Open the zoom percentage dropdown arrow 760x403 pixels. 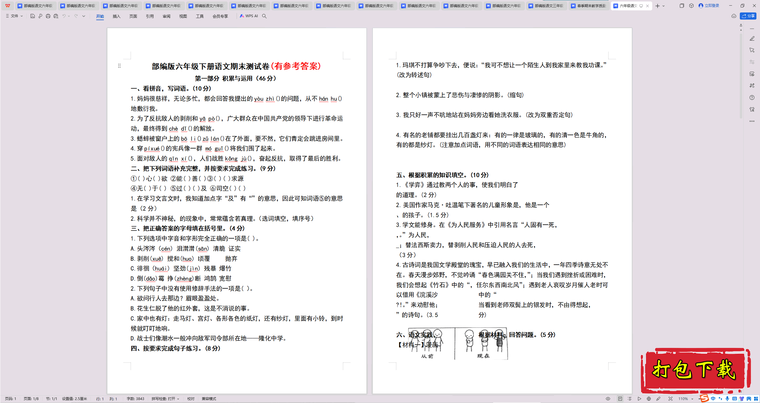(692, 399)
